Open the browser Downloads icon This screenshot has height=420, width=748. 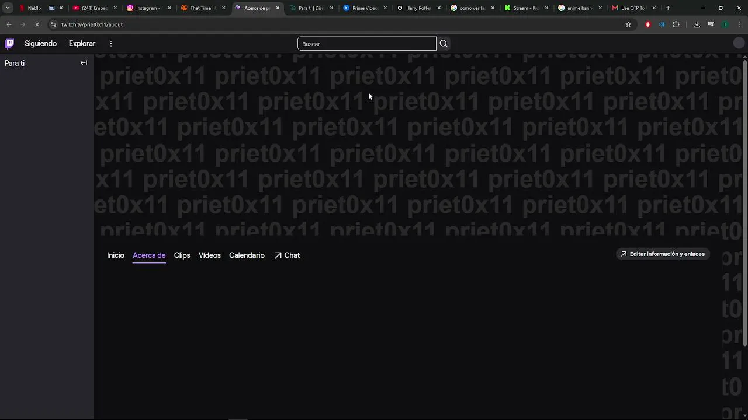tap(697, 24)
